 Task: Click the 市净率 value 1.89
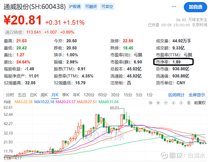point(176,62)
